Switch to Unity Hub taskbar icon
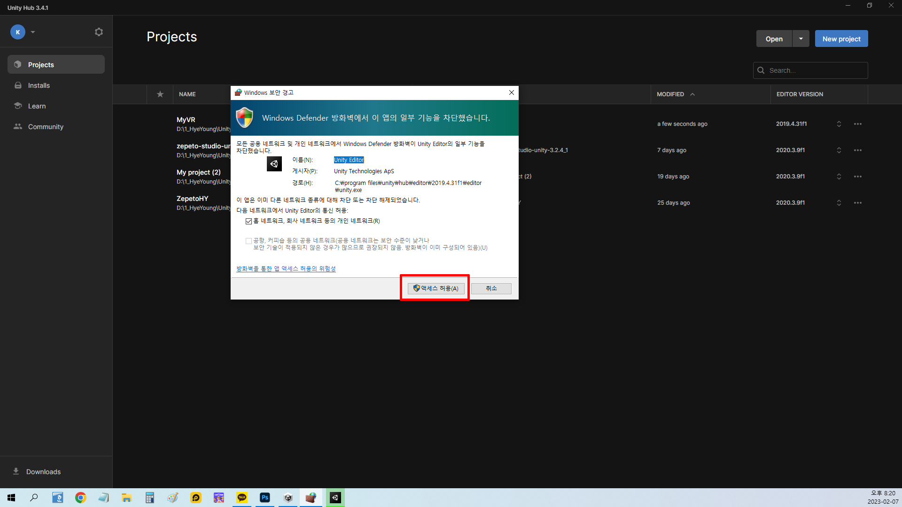The width and height of the screenshot is (902, 507). (288, 498)
